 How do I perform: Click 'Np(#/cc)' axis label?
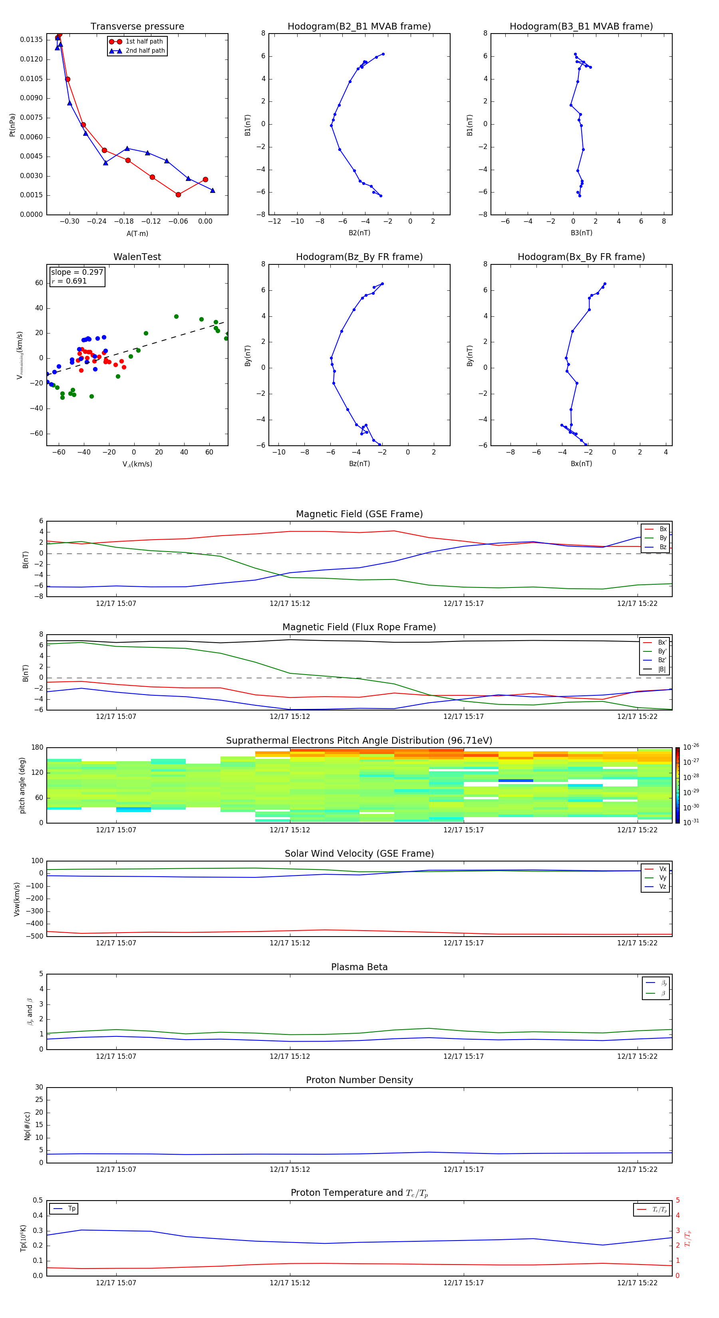tap(27, 1125)
